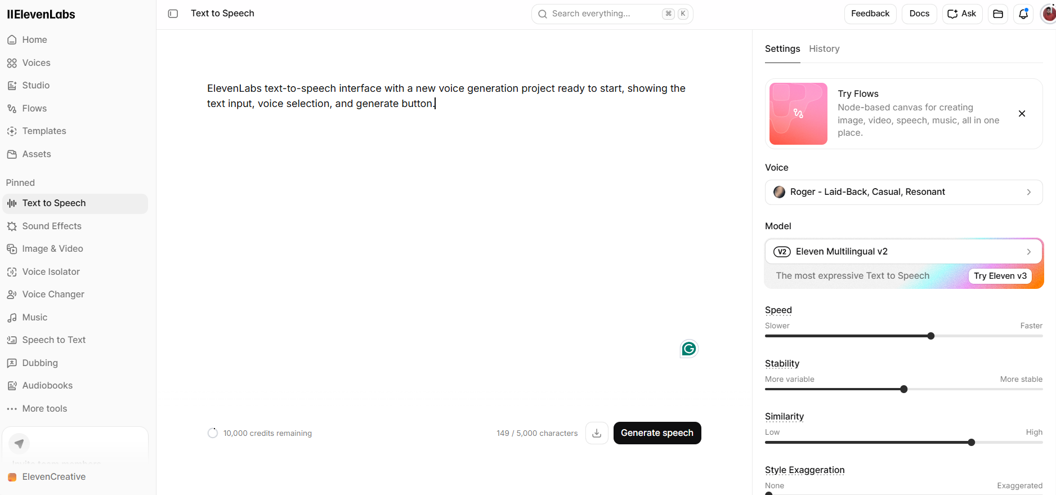The height and width of the screenshot is (495, 1056).
Task: Click the Sound Effects icon
Action: coord(12,226)
